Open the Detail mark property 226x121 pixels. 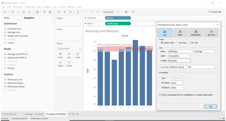[60, 63]
